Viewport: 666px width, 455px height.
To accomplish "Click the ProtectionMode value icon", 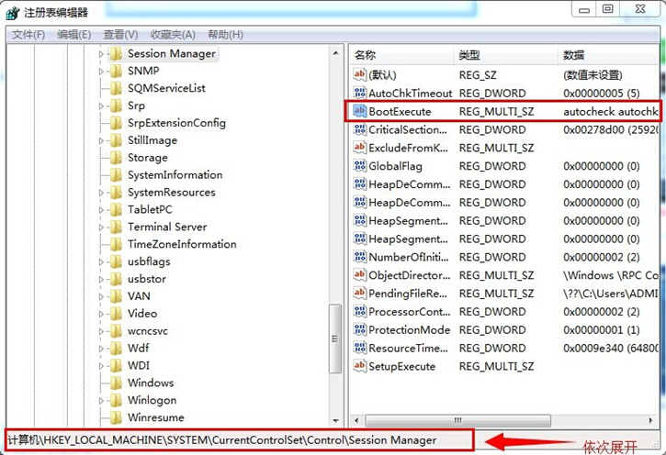I will coord(359,330).
